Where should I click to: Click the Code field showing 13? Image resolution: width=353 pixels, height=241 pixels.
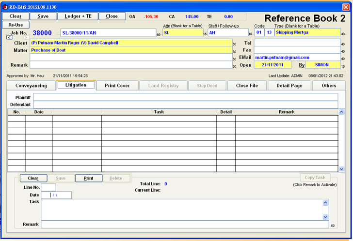coord(269,32)
